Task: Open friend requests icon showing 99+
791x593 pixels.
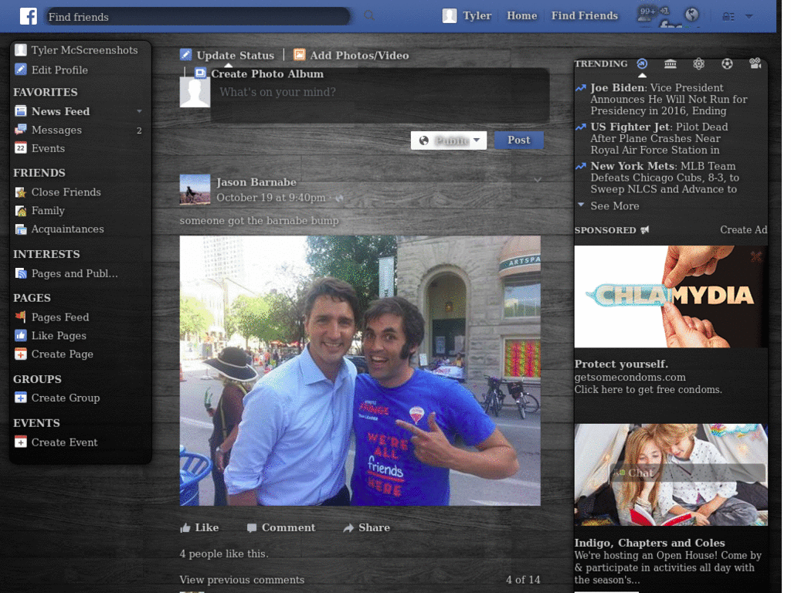Action: [x=647, y=14]
